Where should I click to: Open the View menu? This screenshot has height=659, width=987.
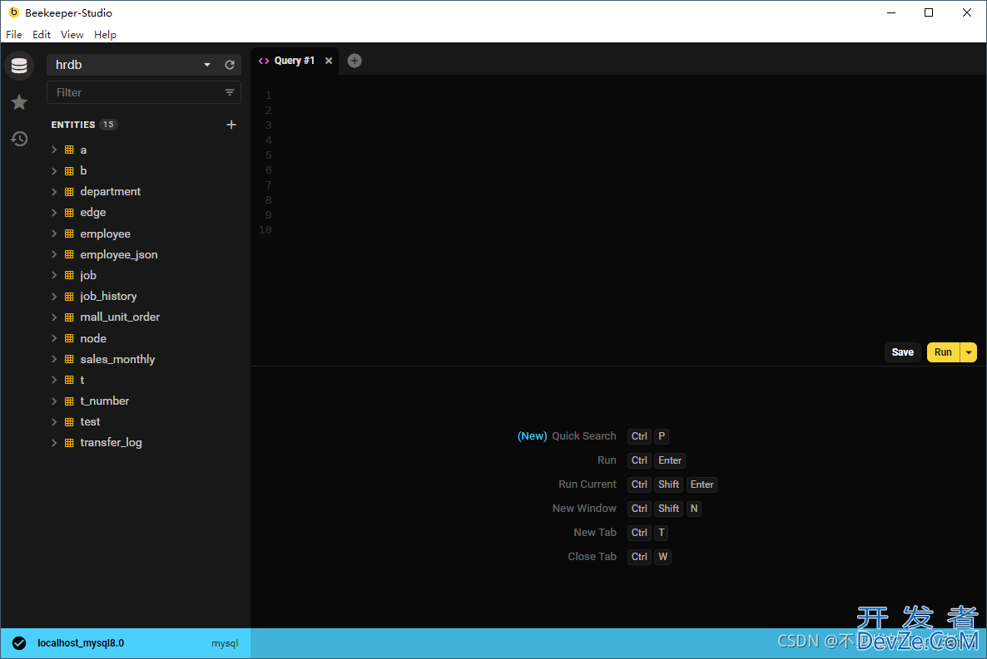click(x=72, y=35)
